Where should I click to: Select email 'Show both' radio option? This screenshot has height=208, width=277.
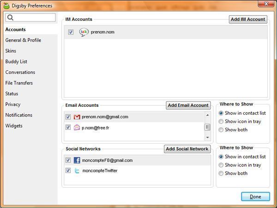tap(221, 129)
